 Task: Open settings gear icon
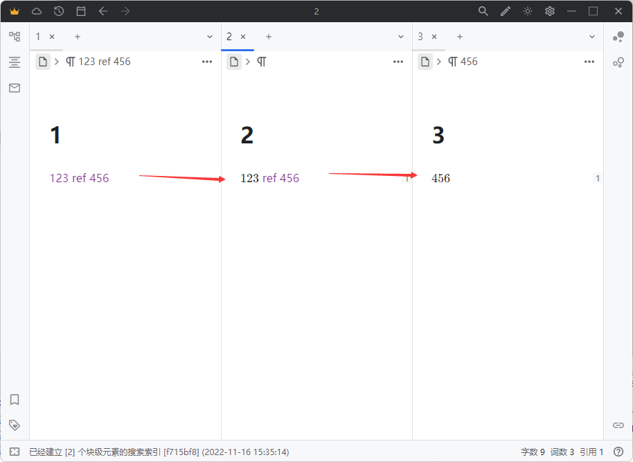[550, 11]
